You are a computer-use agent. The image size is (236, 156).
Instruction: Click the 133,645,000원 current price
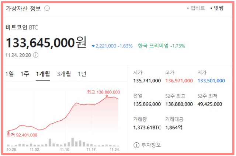click(x=46, y=43)
